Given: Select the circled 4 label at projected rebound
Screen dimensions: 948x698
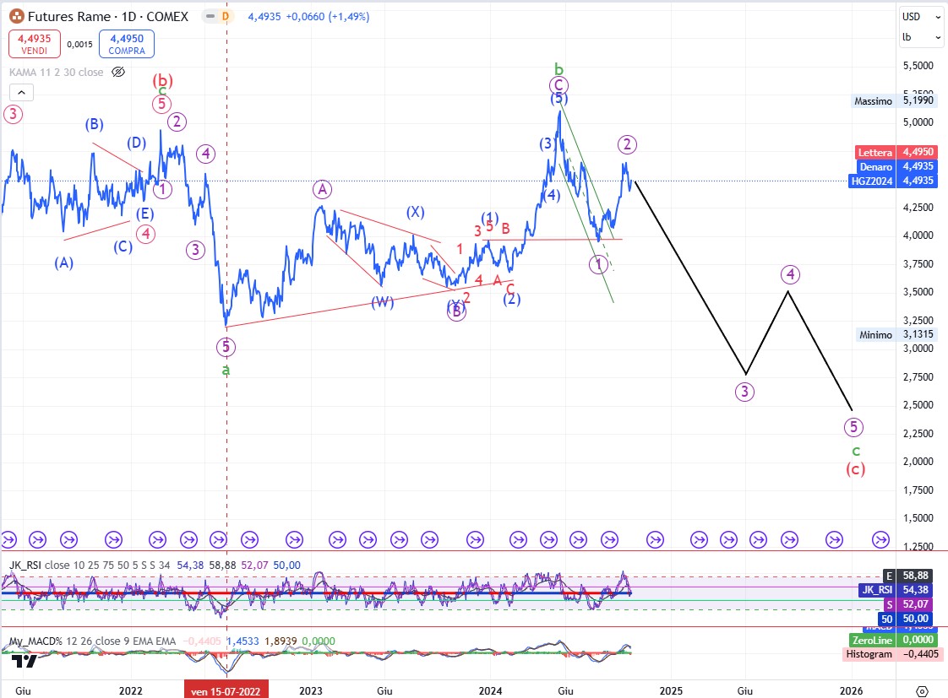Looking at the screenshot, I should [790, 275].
